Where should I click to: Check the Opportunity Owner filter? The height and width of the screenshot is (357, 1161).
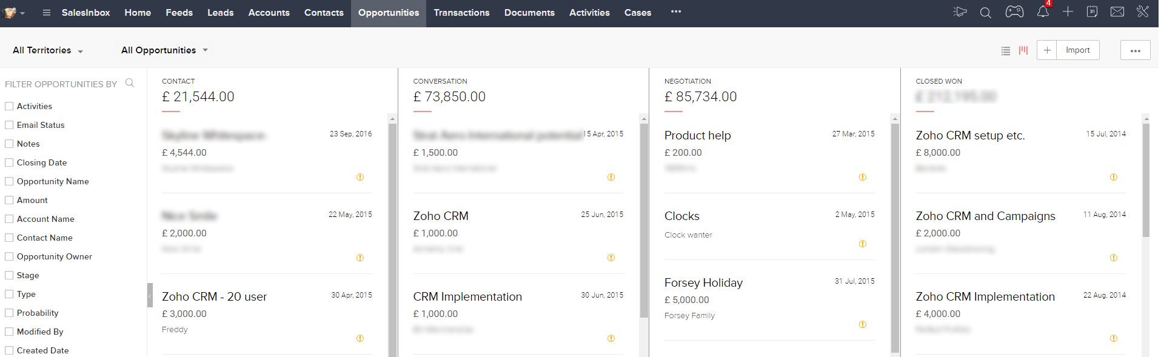pyautogui.click(x=9, y=256)
